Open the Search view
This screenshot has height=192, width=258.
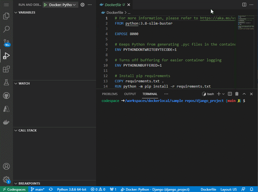click(x=6, y=29)
